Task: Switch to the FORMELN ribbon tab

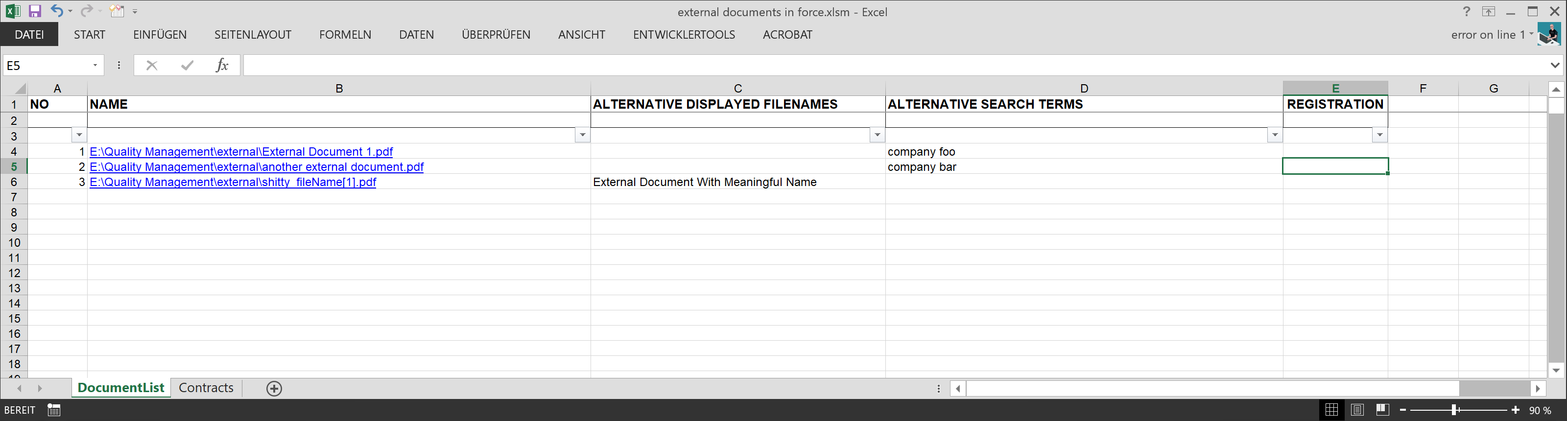Action: pyautogui.click(x=345, y=35)
